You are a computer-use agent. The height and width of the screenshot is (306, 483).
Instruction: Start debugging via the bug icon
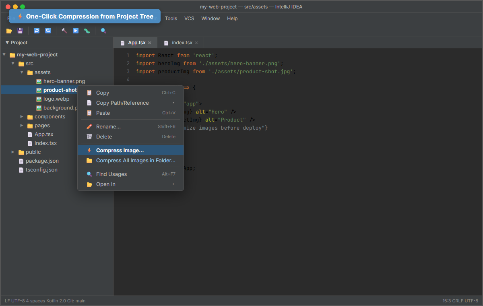point(87,31)
